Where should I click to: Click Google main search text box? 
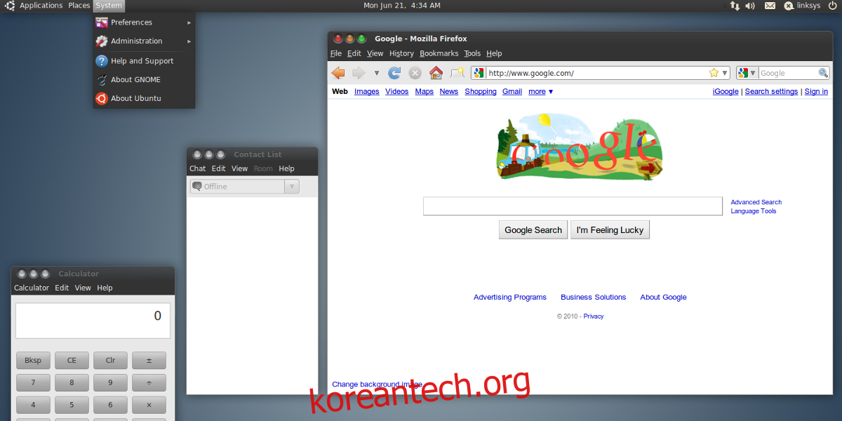[573, 206]
